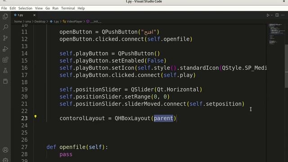Click 'pass' keyword on line 28
The image size is (288, 162).
click(x=66, y=154)
